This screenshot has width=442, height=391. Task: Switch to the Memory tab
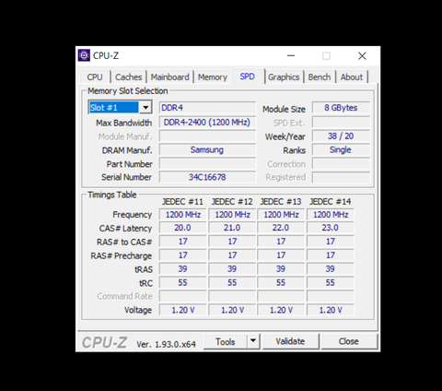(x=213, y=77)
